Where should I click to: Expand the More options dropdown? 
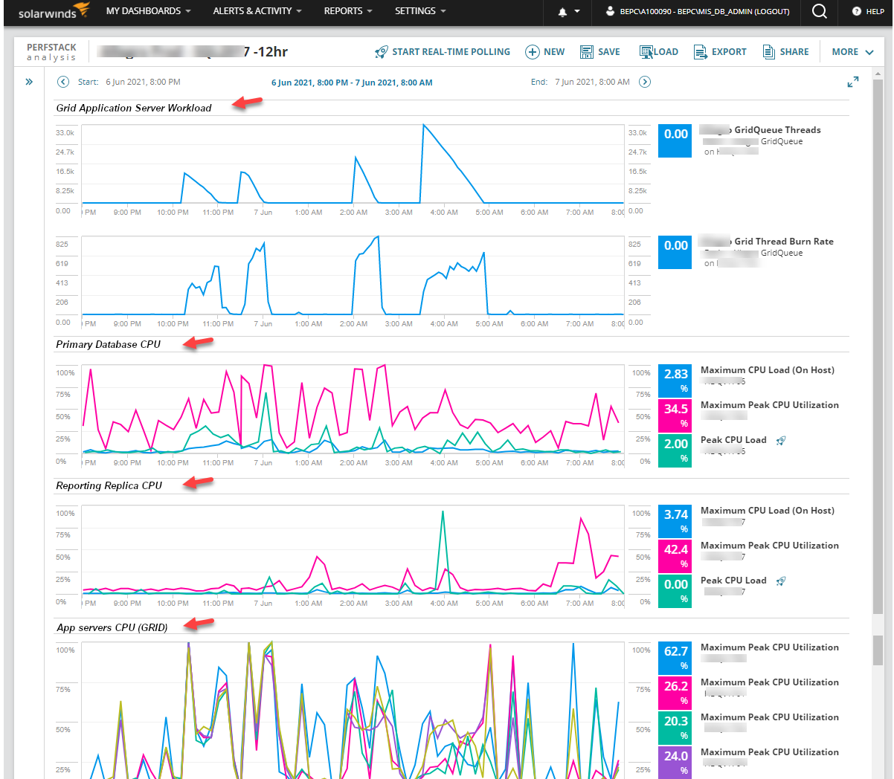(x=852, y=52)
